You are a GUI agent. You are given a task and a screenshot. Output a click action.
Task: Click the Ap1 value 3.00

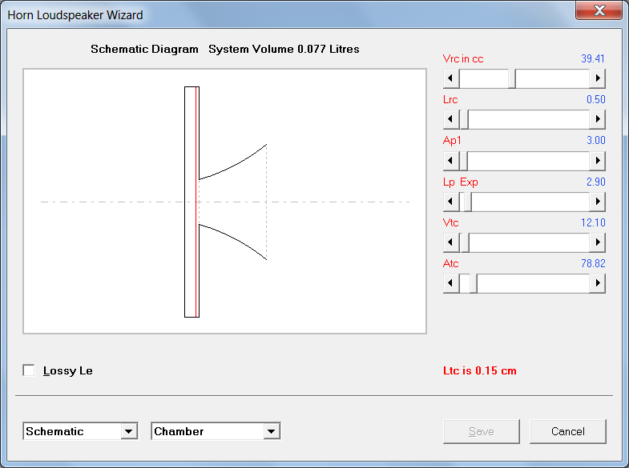[x=595, y=141]
